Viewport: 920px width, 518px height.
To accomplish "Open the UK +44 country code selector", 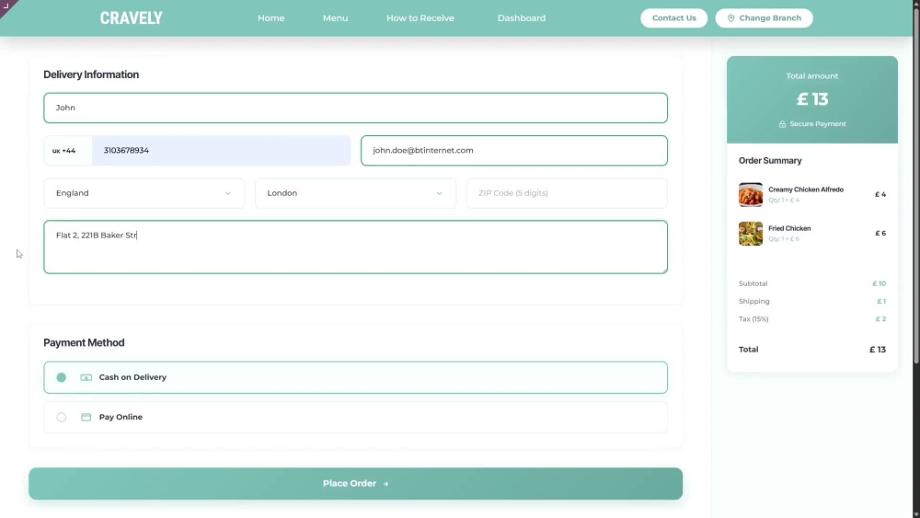I will coord(68,151).
